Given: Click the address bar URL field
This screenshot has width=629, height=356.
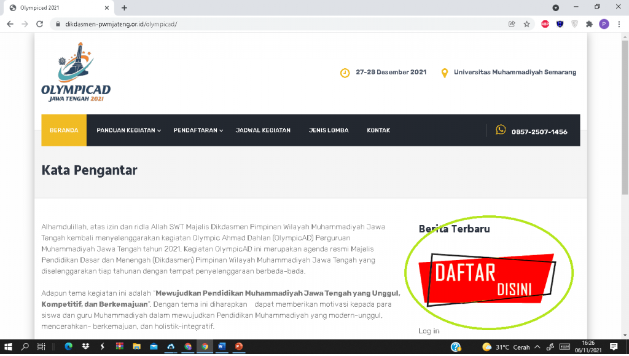Looking at the screenshot, I should tap(281, 24).
